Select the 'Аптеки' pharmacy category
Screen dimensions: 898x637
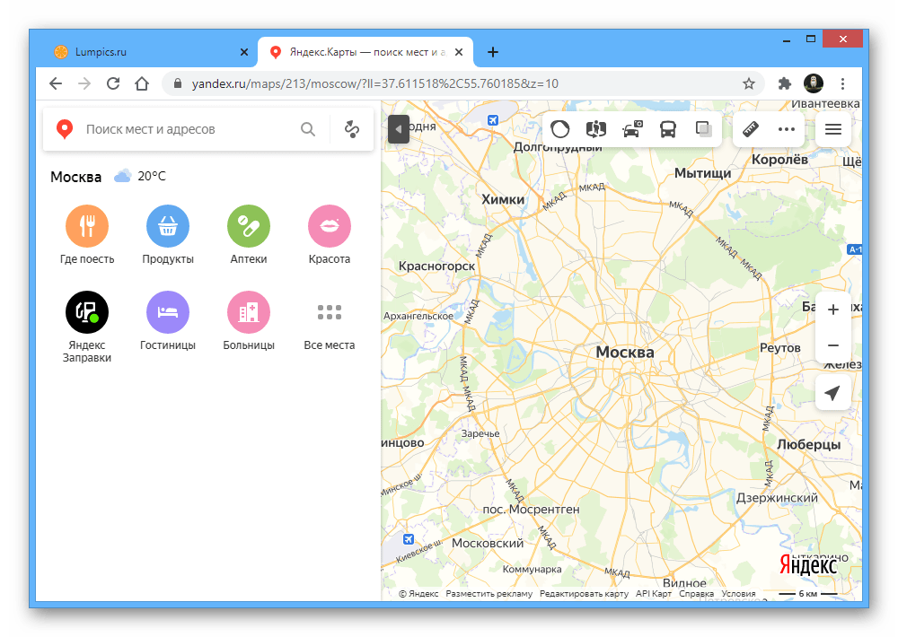coord(249,226)
